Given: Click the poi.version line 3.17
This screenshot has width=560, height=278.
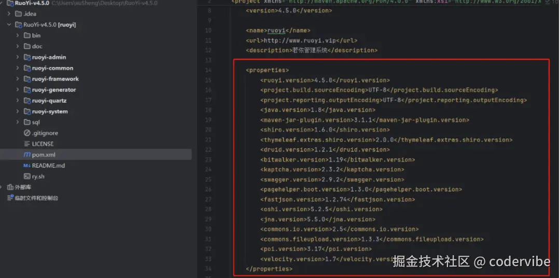Looking at the screenshot, I should point(316,249).
